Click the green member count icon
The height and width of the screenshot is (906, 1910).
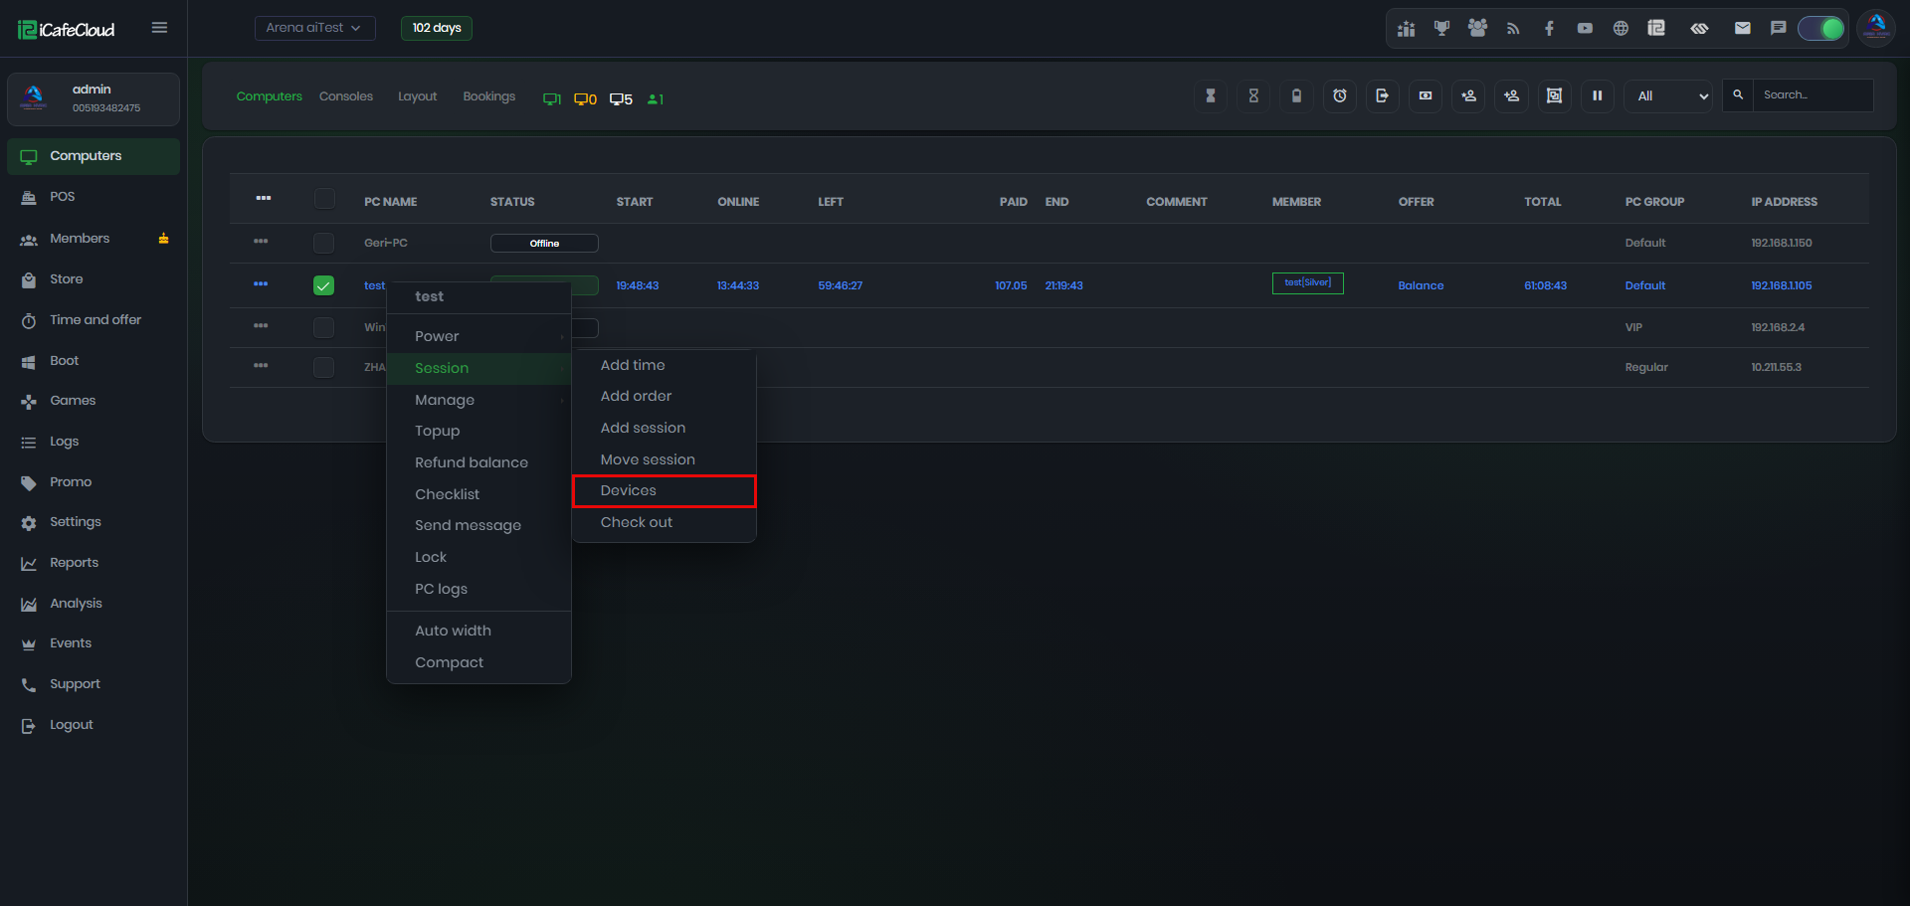tap(655, 99)
